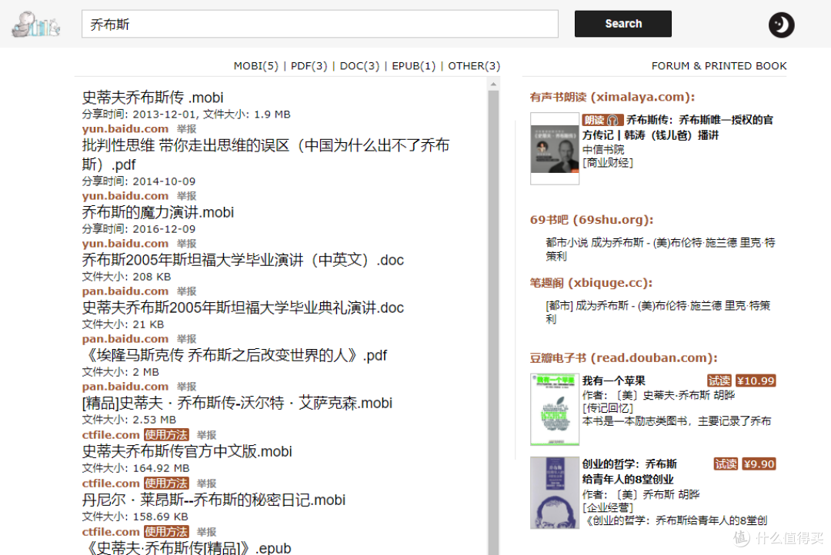Click 举报 under the 158.69 KB mobi result
831x555 pixels.
click(207, 532)
